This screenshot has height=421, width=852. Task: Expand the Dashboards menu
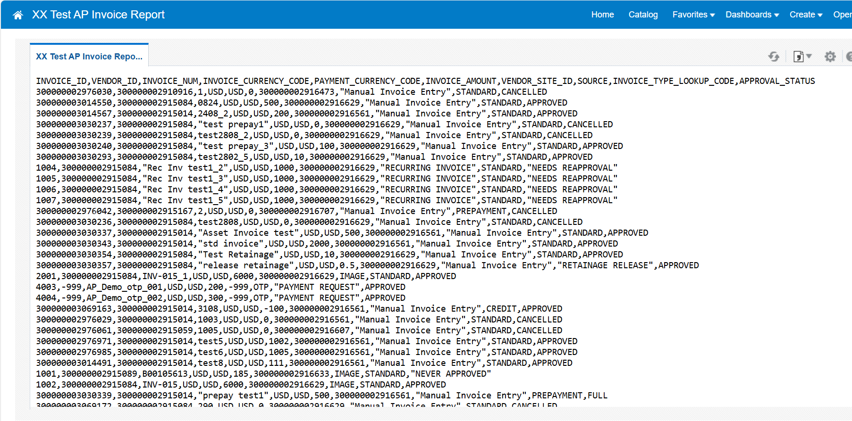[752, 15]
